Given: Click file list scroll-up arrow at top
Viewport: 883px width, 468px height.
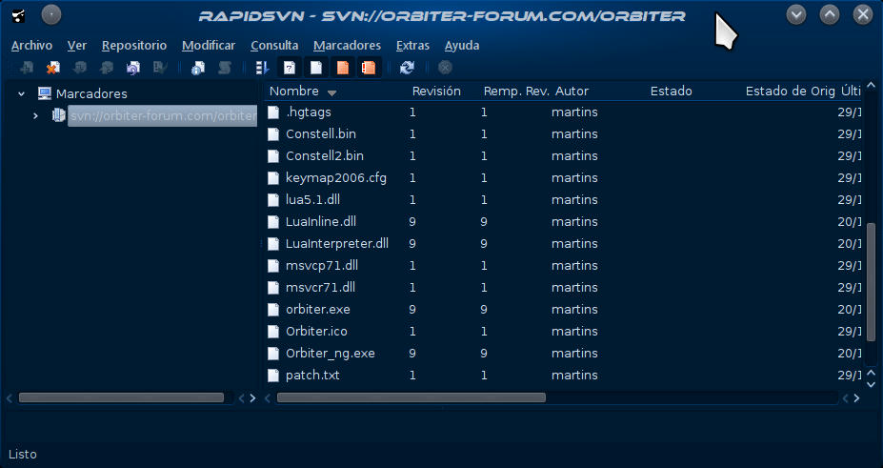Looking at the screenshot, I should pyautogui.click(x=872, y=86).
